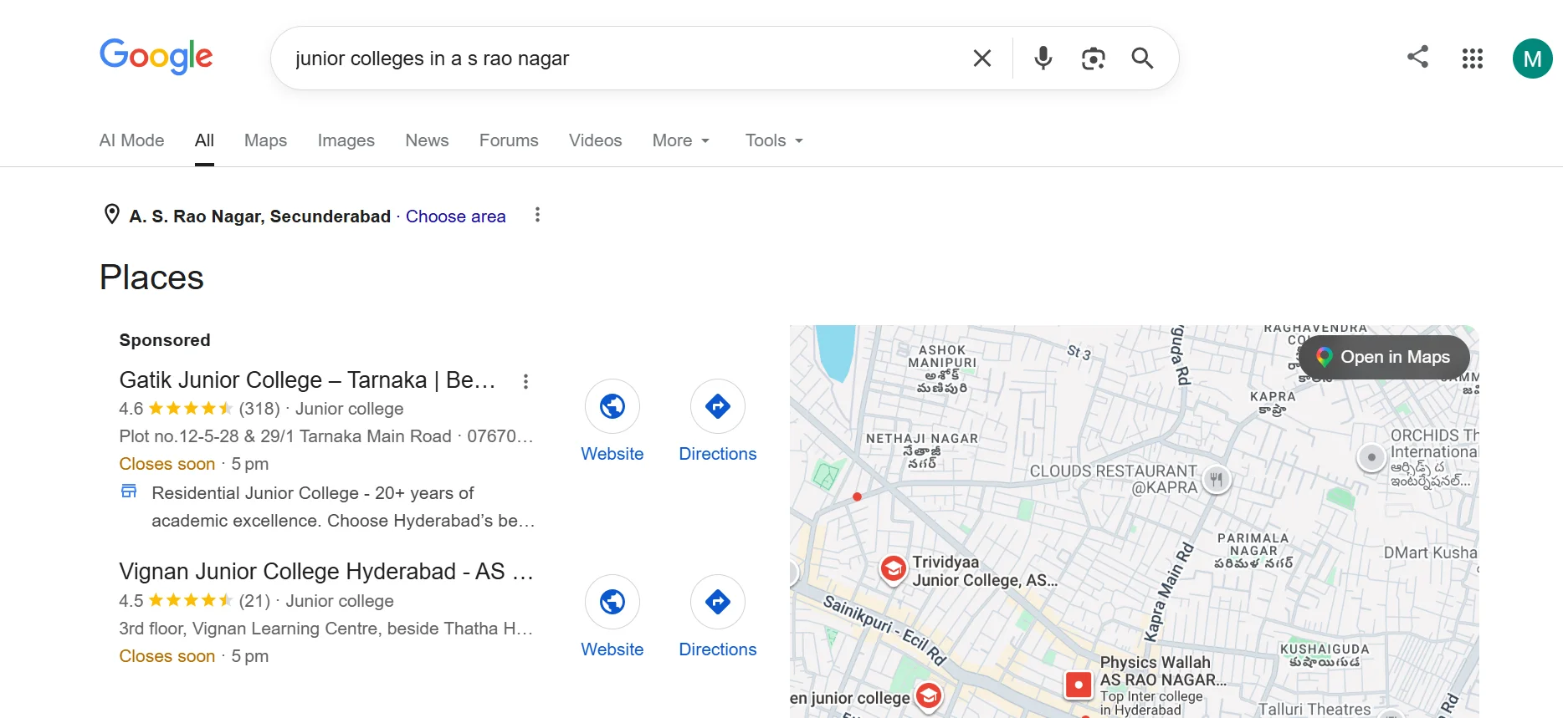Open the Google apps grid
Image resolution: width=1563 pixels, height=718 pixels.
(x=1473, y=58)
